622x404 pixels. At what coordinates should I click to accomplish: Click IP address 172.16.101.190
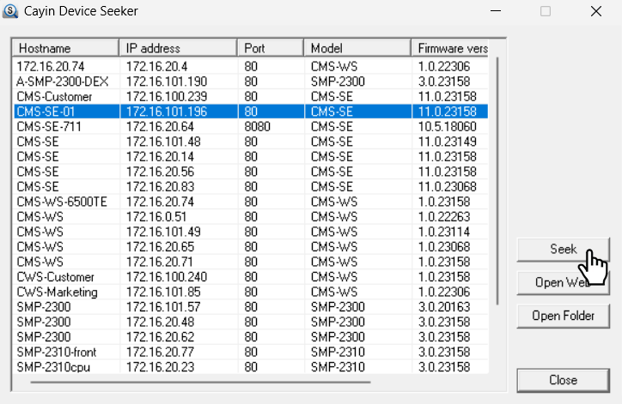pos(167,81)
